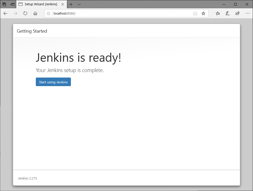Open the Favorites hub
Image resolution: width=253 pixels, height=191 pixels.
tap(217, 13)
